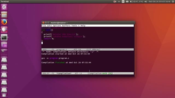Viewport: 175px width, 98px height.
Task: Open the keyboard input source indicator
Action: [123, 2]
